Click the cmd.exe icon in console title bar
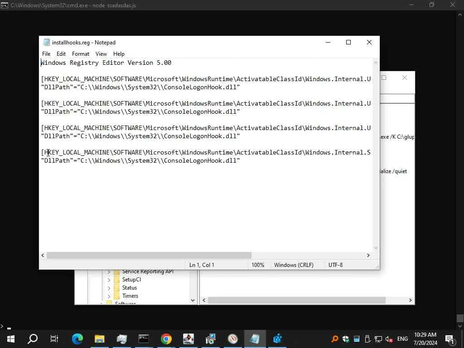This screenshot has width=464, height=348. 5,5
